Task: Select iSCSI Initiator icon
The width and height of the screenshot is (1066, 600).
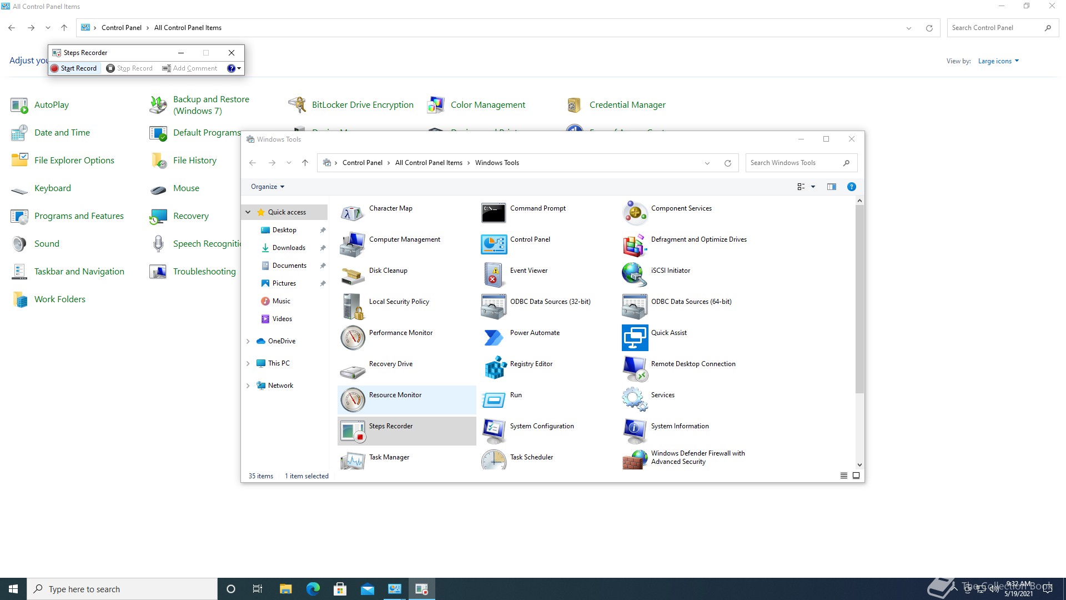Action: point(634,275)
